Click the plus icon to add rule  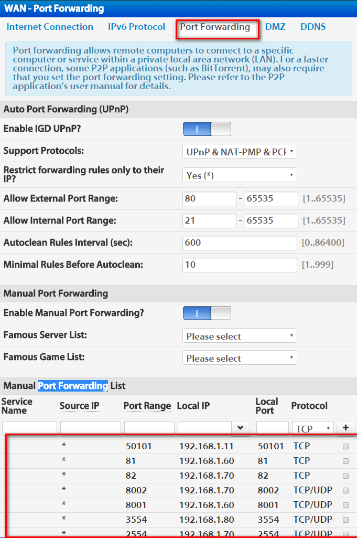(x=345, y=428)
